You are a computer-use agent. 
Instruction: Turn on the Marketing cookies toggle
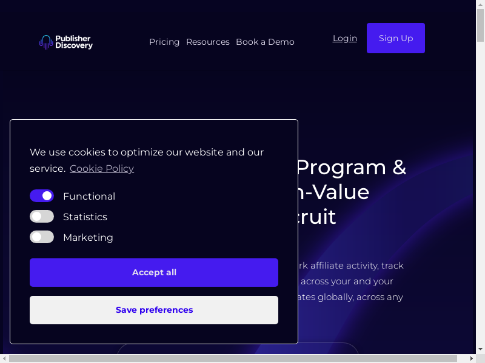point(42,237)
